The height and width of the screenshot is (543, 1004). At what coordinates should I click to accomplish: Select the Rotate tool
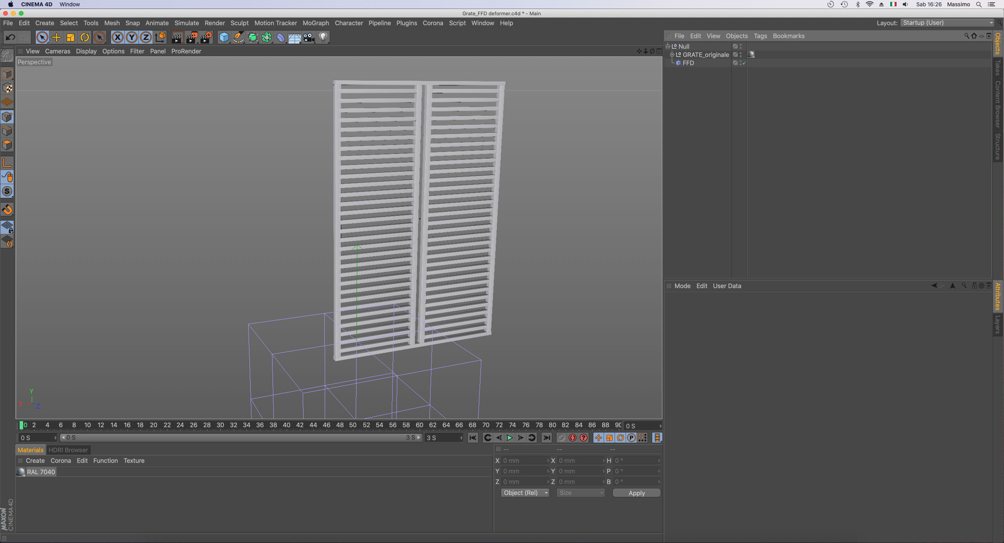click(85, 38)
